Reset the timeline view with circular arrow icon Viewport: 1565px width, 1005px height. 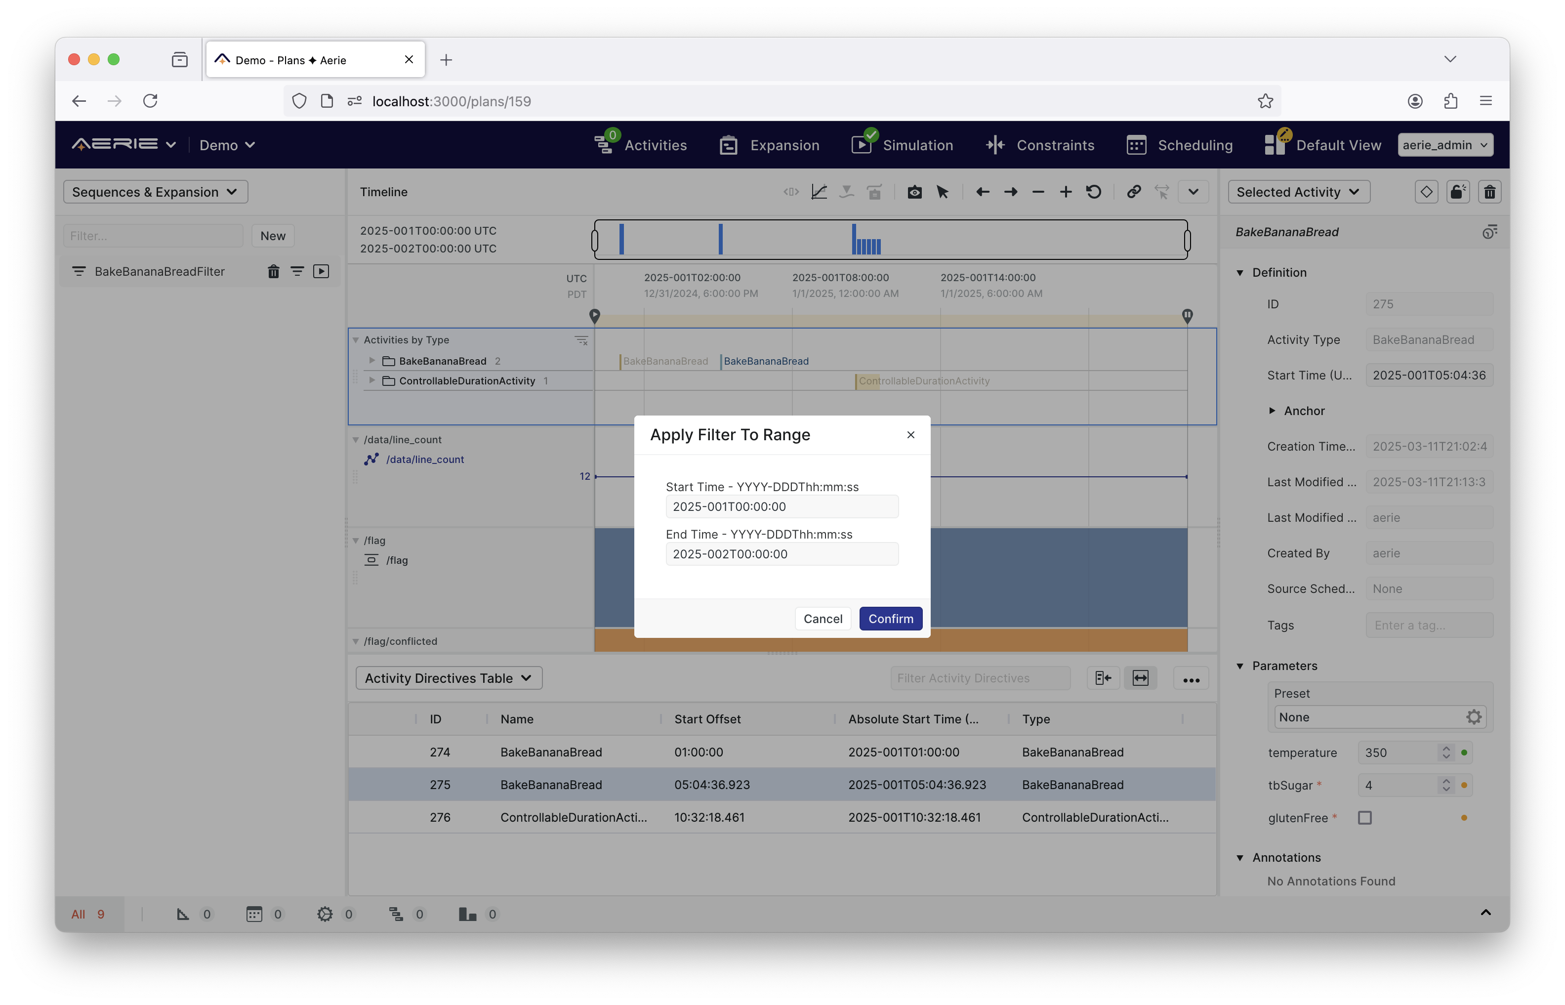point(1094,191)
